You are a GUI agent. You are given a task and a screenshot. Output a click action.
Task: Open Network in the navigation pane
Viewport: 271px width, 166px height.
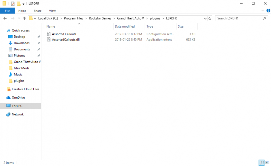click(x=18, y=114)
